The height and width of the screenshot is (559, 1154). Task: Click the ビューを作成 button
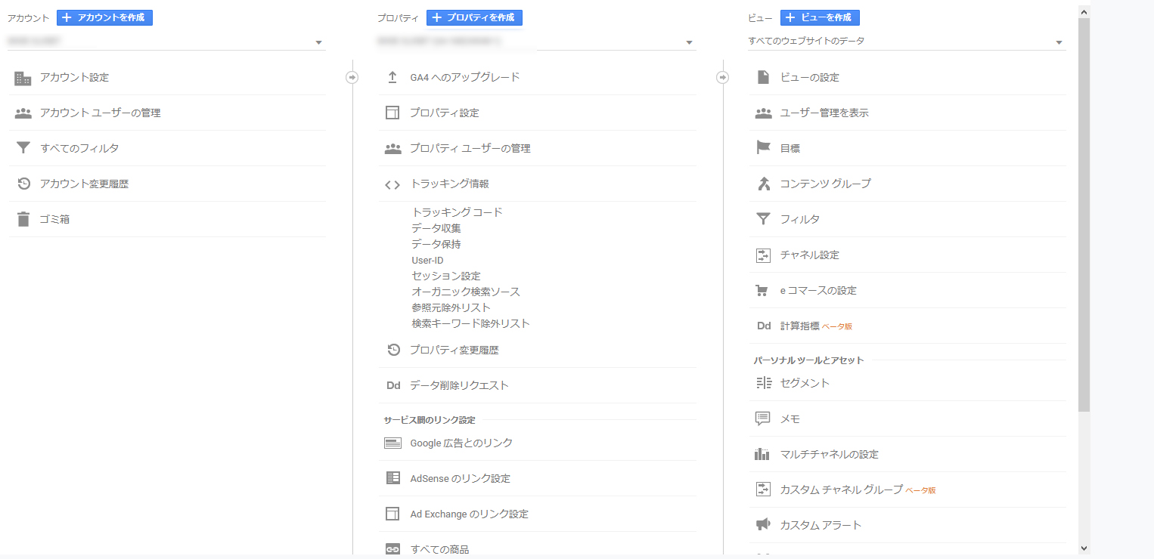[x=820, y=17]
